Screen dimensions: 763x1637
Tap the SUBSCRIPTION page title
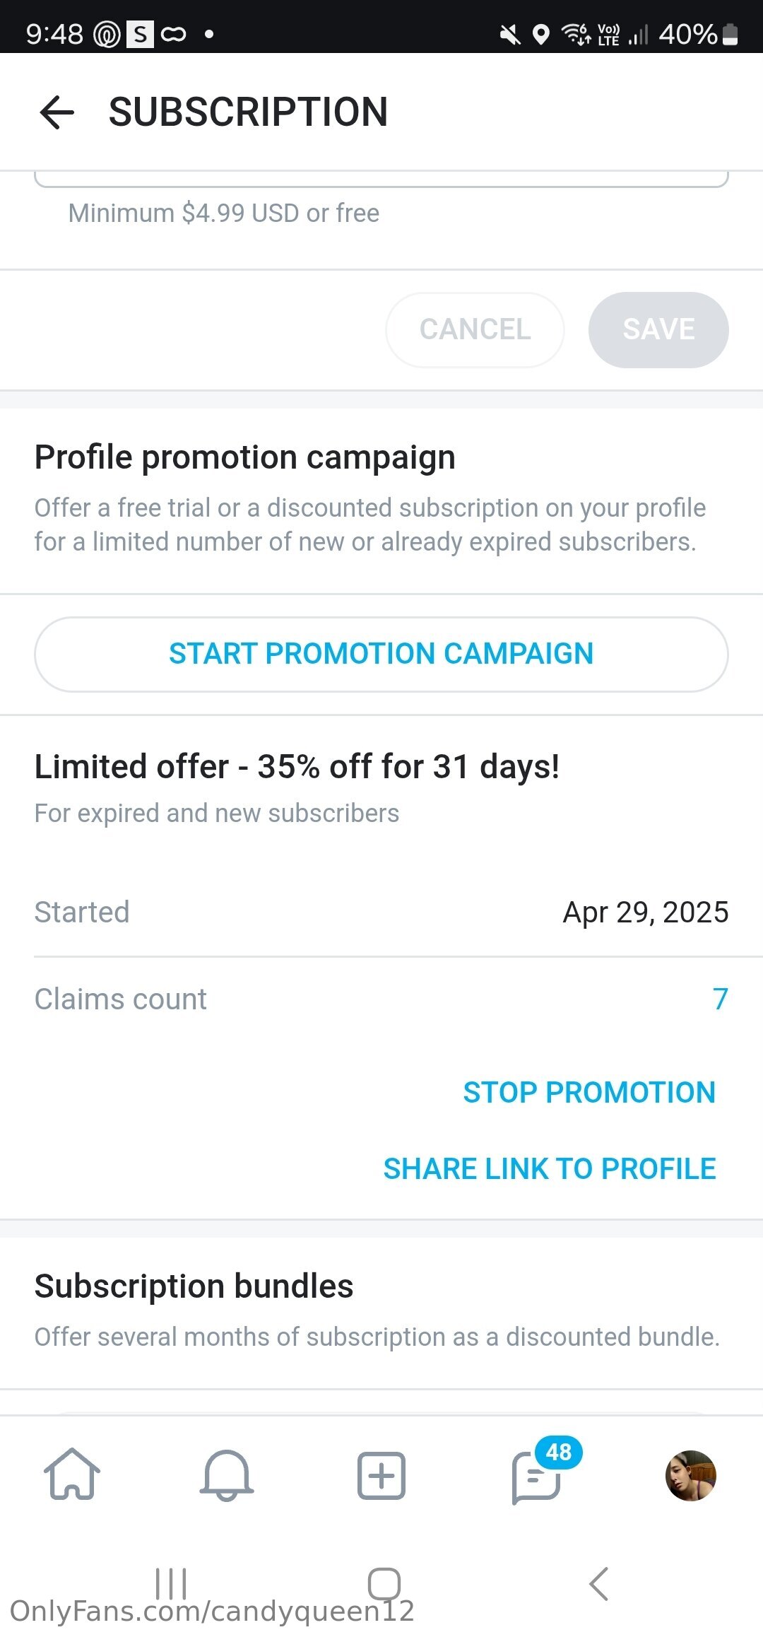[248, 112]
